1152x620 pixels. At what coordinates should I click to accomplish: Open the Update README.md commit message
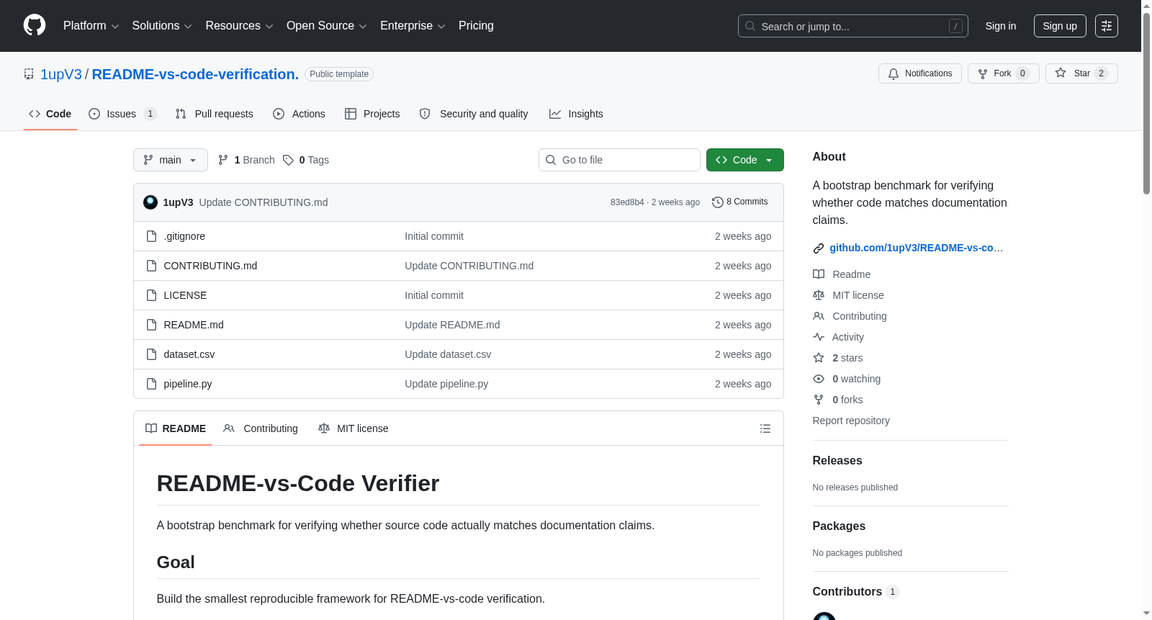point(452,325)
